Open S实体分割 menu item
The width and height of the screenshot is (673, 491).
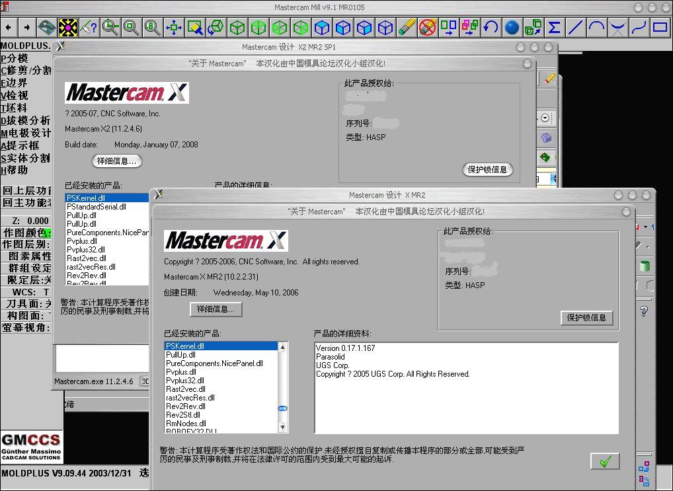coord(25,158)
